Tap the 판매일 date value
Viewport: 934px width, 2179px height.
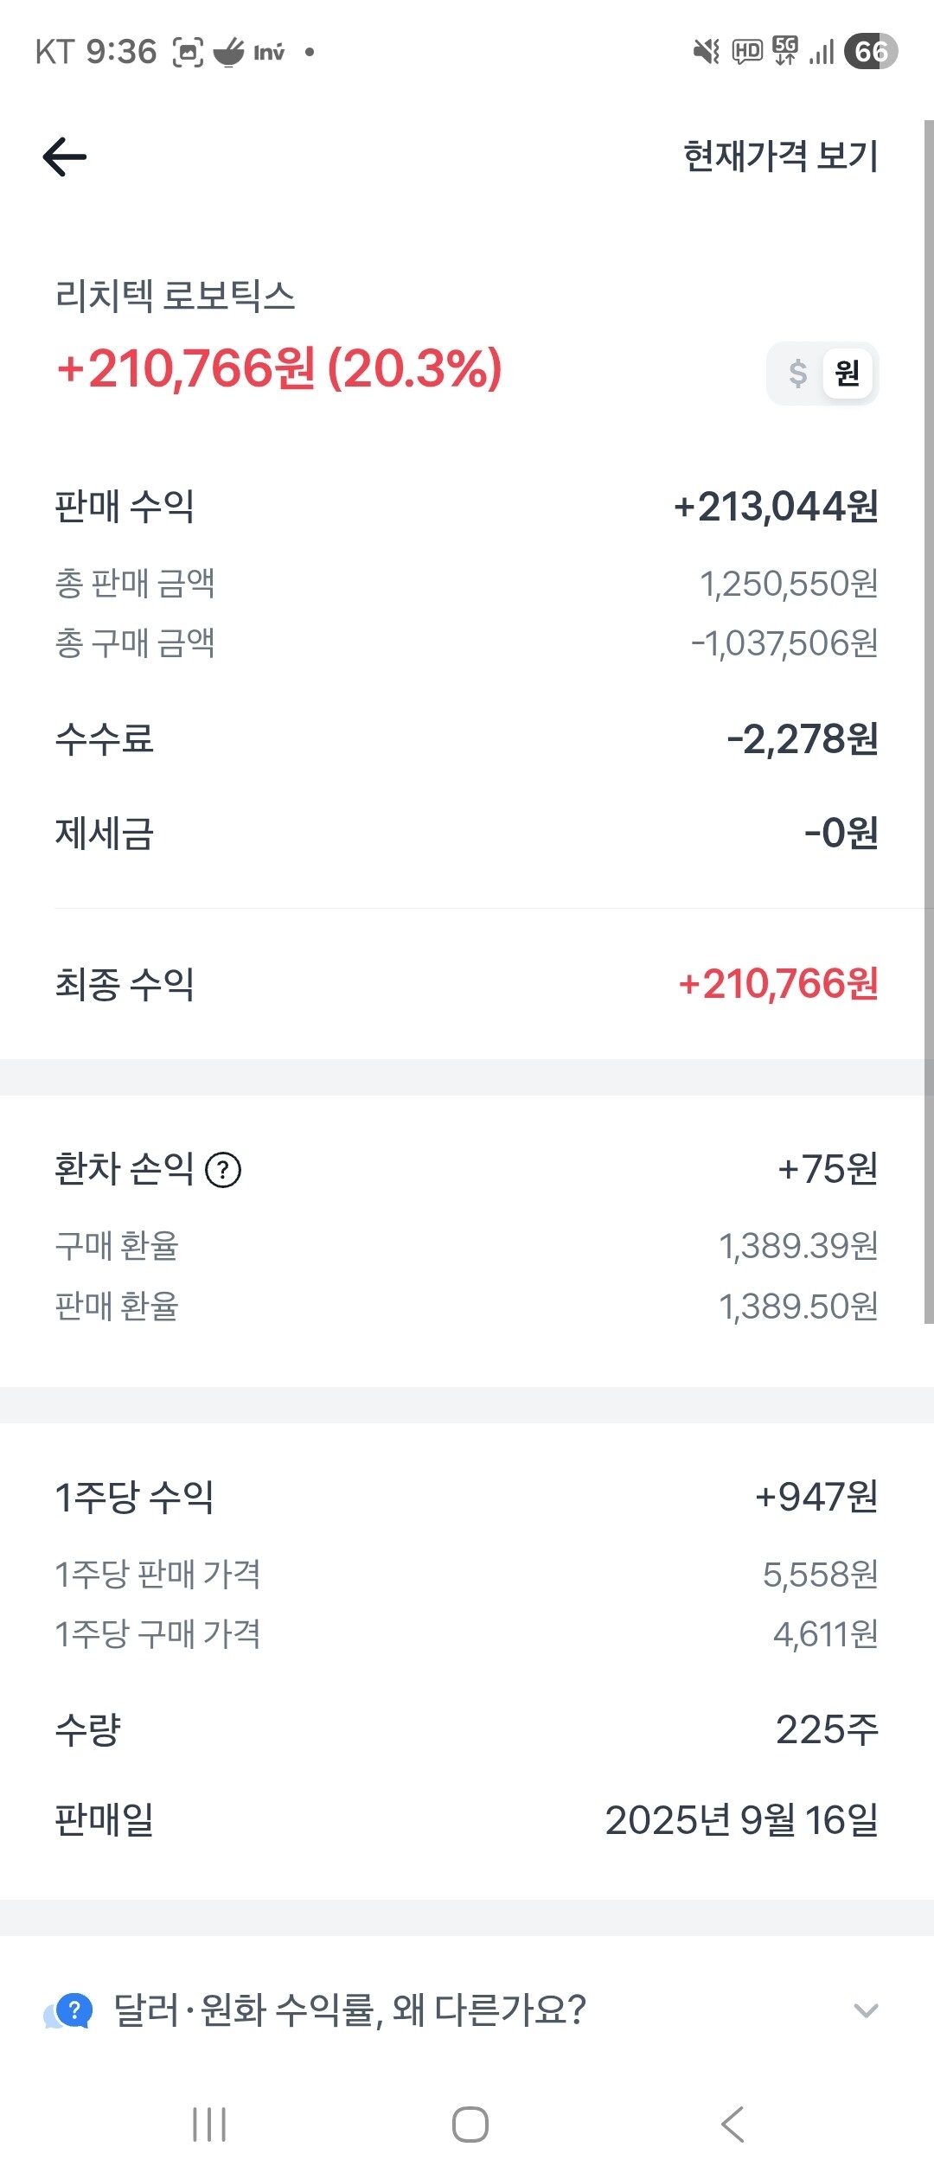click(741, 1820)
